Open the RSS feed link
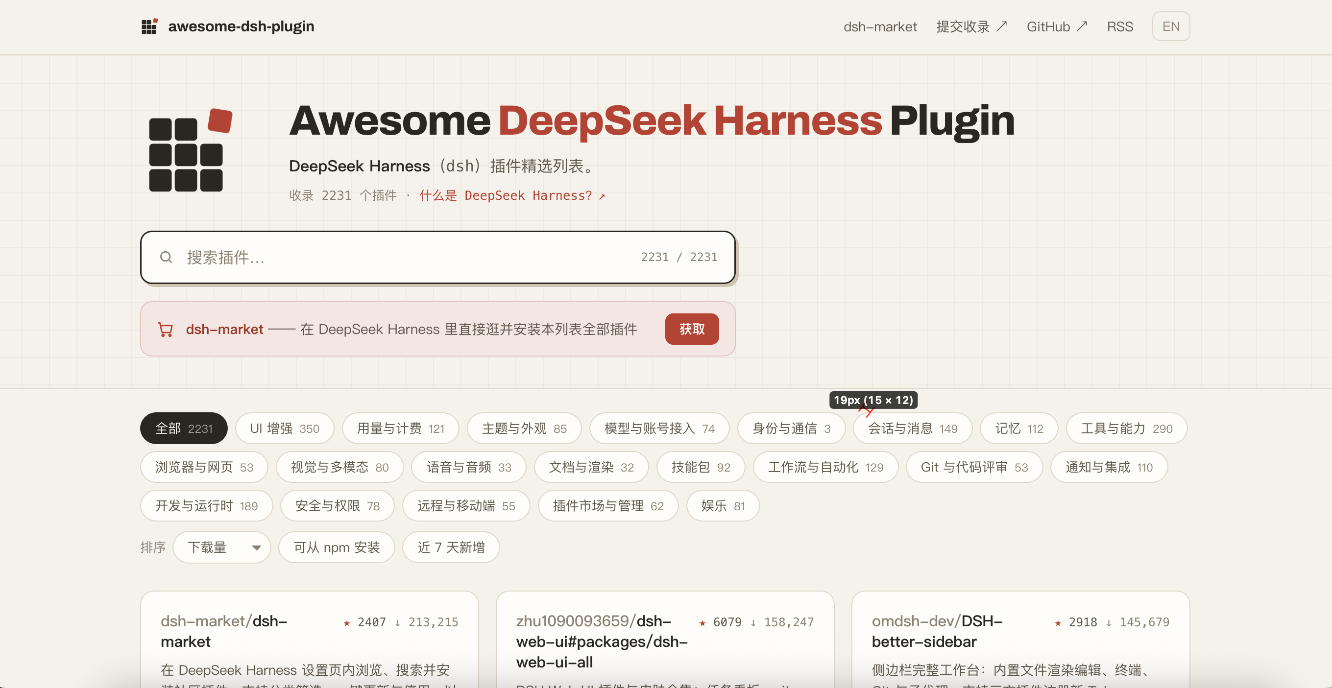The height and width of the screenshot is (688, 1332). click(x=1119, y=26)
